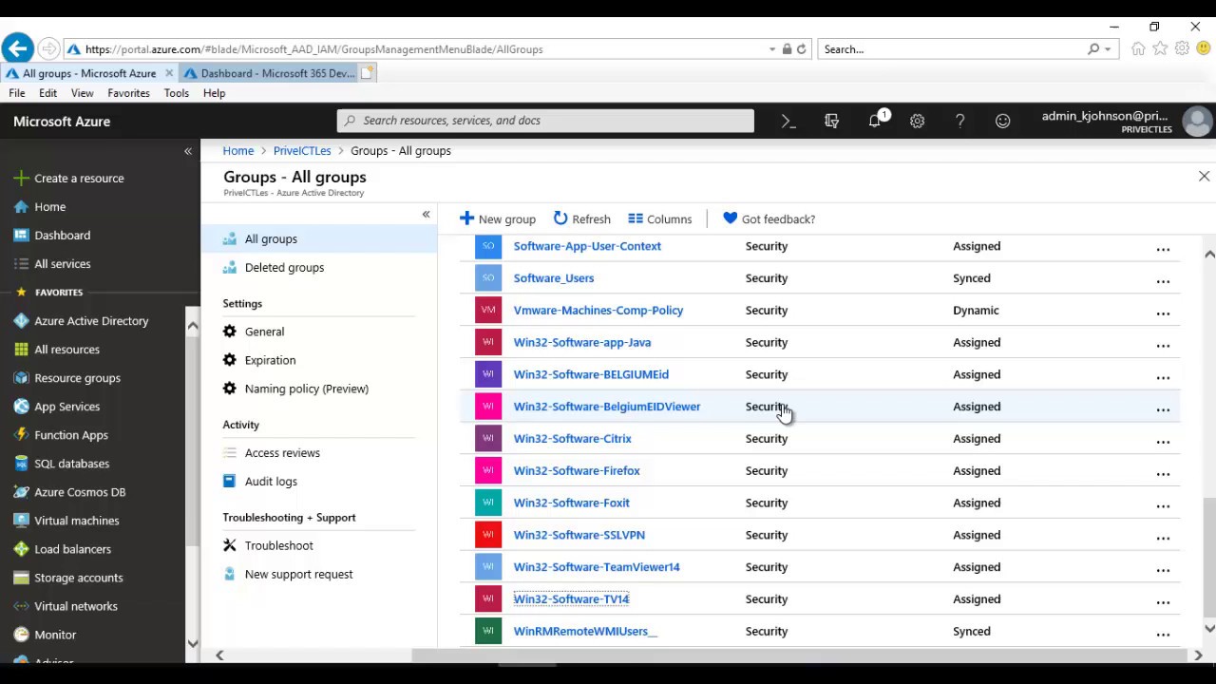Open Function Apps in favorites
The height and width of the screenshot is (684, 1216).
(70, 434)
